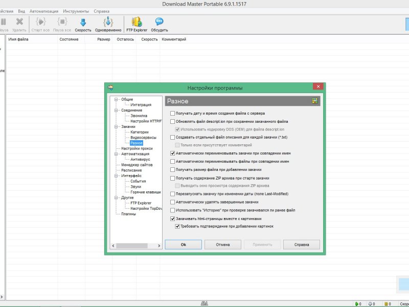The height and width of the screenshot is (307, 409).
Task: Open Менеджер сайтов settings page
Action: (137, 165)
